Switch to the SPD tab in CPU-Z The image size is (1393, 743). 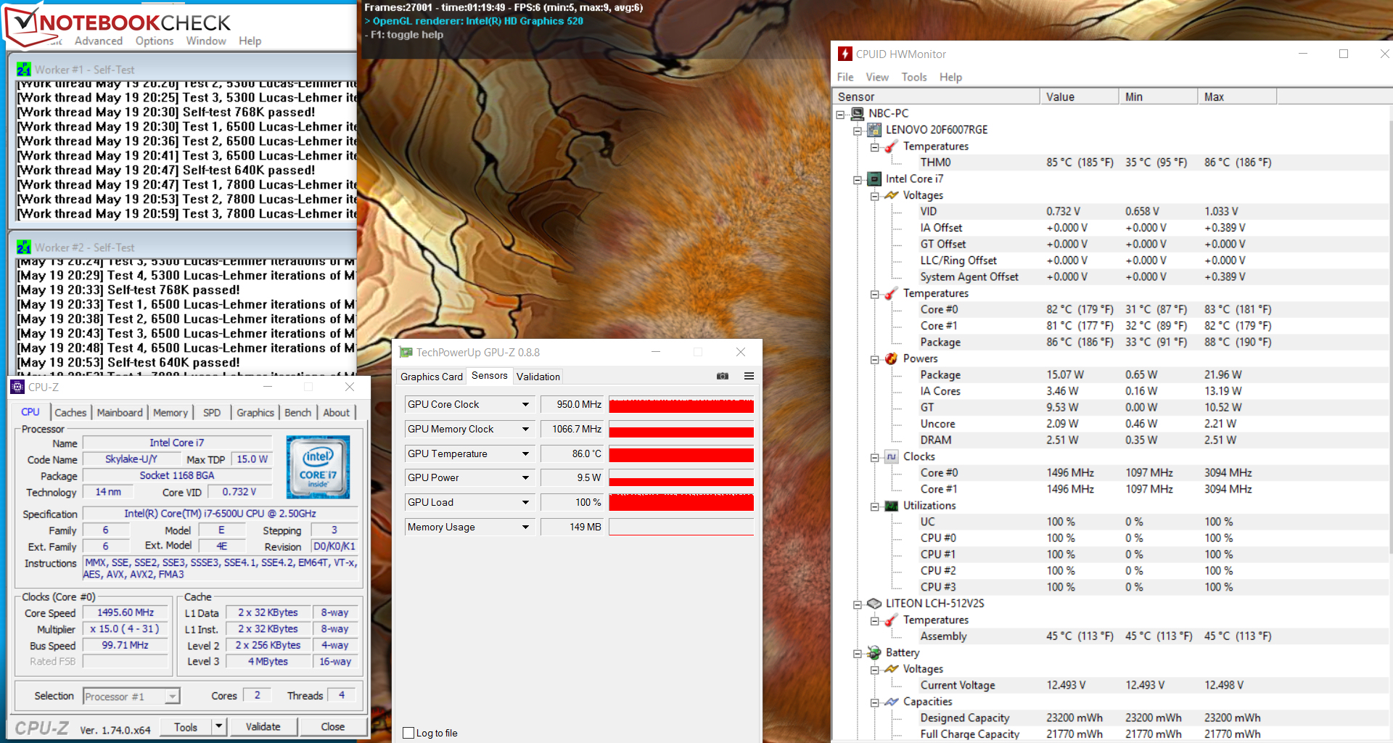point(212,412)
